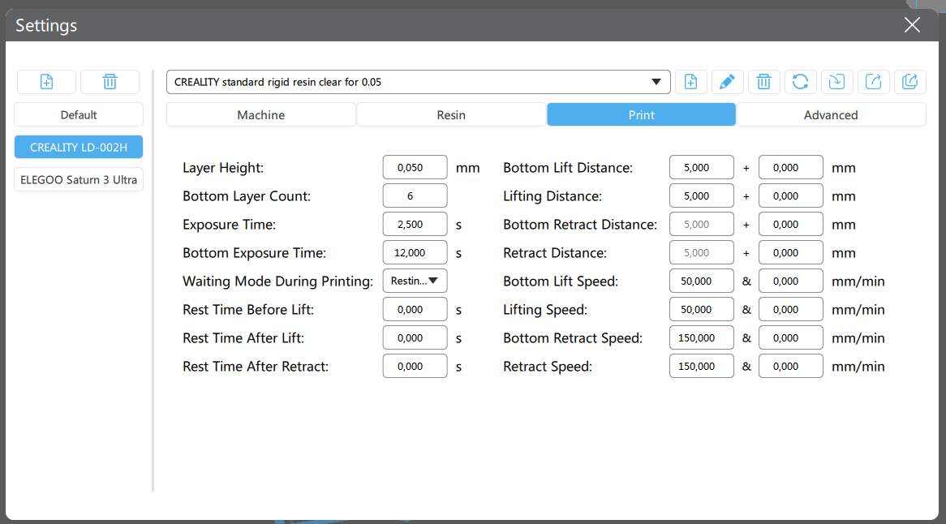
Task: Click the pencil icon to rename profile
Action: [x=727, y=82]
